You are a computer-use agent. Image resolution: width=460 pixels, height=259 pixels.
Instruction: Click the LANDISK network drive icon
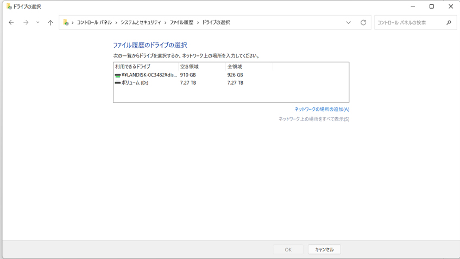click(x=118, y=75)
